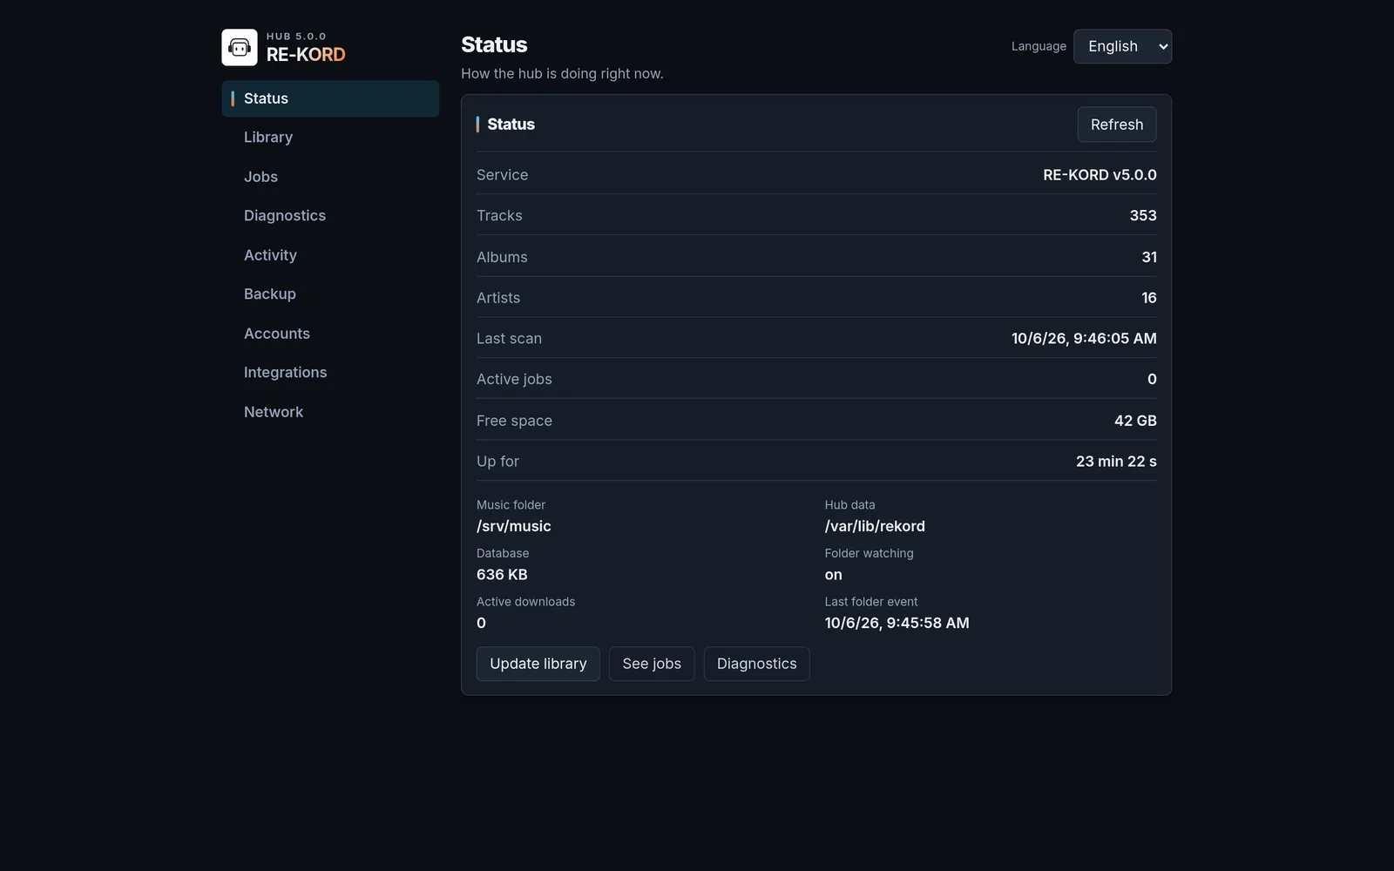Click the See jobs button
This screenshot has height=871, width=1394.
652,664
